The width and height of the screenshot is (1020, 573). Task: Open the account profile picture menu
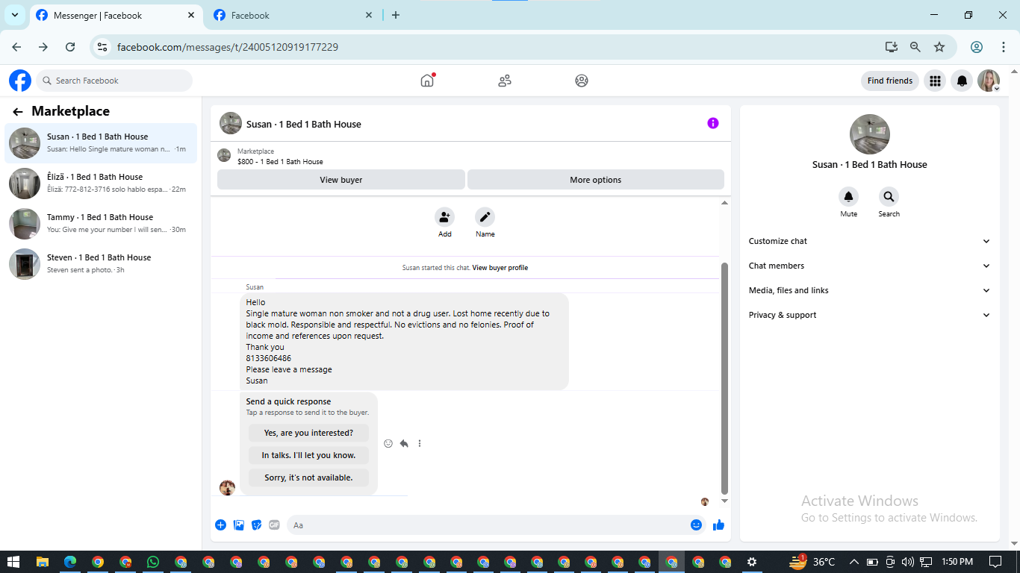pyautogui.click(x=989, y=81)
